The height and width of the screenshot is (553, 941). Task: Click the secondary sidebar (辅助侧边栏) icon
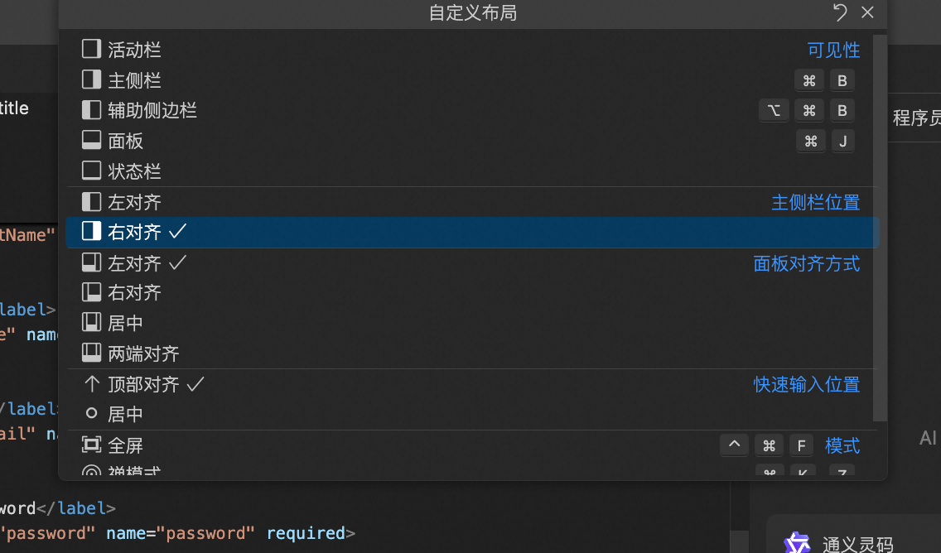[x=91, y=110]
